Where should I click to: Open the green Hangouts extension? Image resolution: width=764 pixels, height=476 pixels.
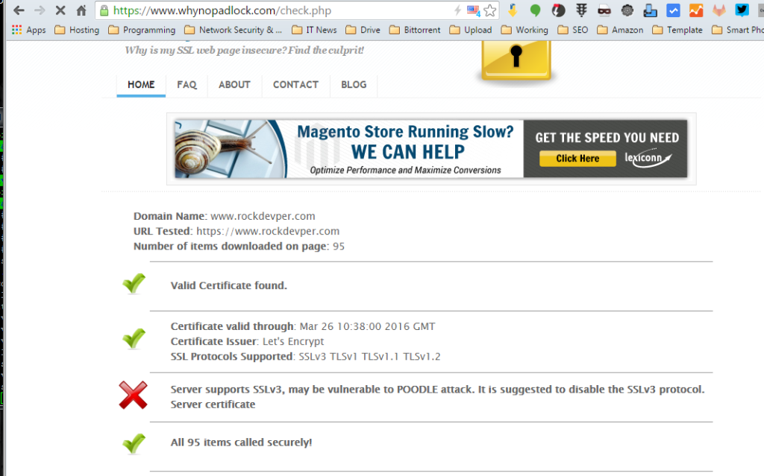point(535,10)
